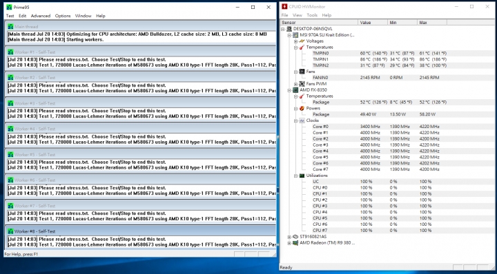The width and height of the screenshot is (497, 274).
Task: Click the Worker #7 window icon
Action: 10,206
